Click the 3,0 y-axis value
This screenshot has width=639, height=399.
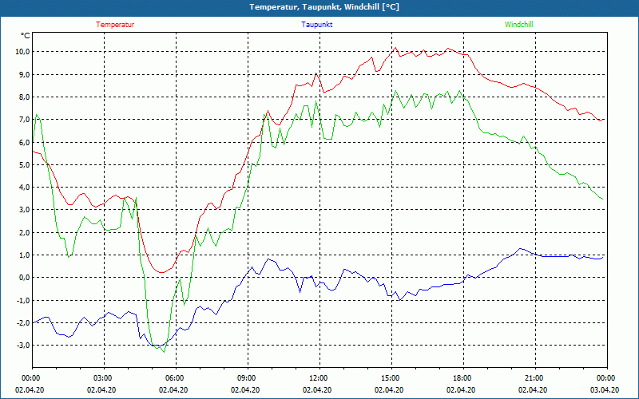[x=24, y=210]
